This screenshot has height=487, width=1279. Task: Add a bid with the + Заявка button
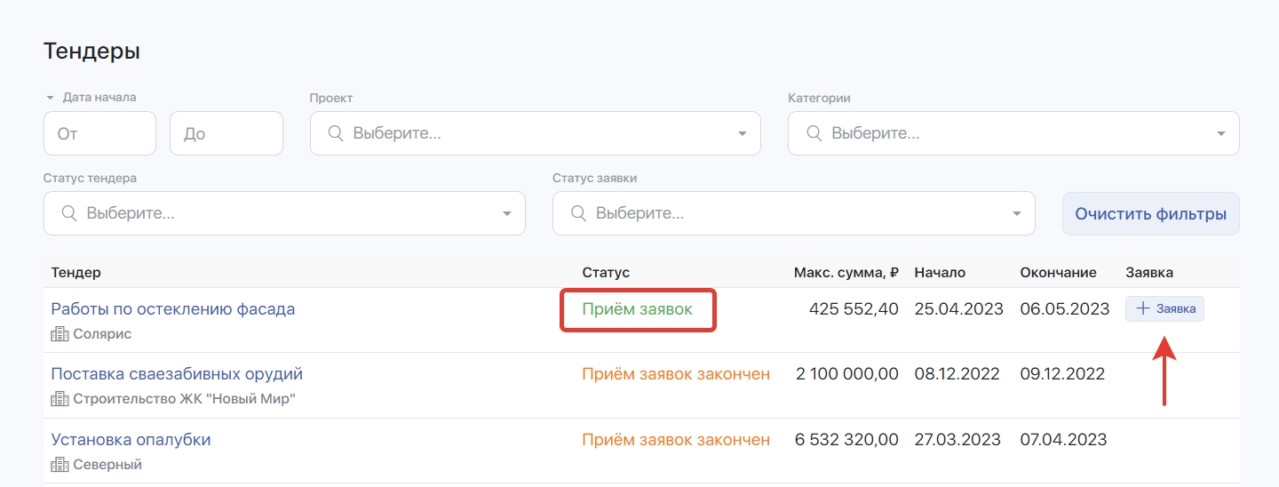click(x=1164, y=308)
